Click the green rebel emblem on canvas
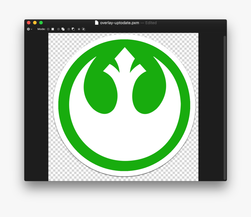 (x=124, y=105)
